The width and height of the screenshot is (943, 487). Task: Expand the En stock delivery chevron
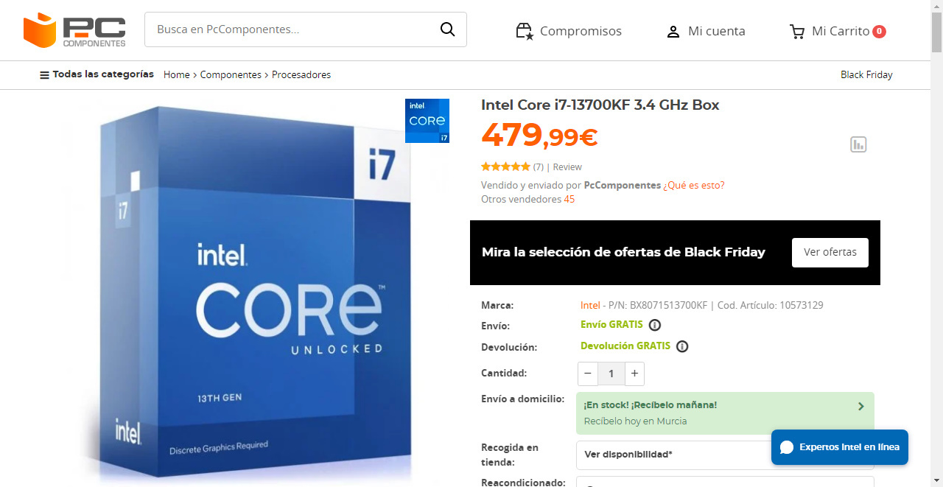point(861,406)
